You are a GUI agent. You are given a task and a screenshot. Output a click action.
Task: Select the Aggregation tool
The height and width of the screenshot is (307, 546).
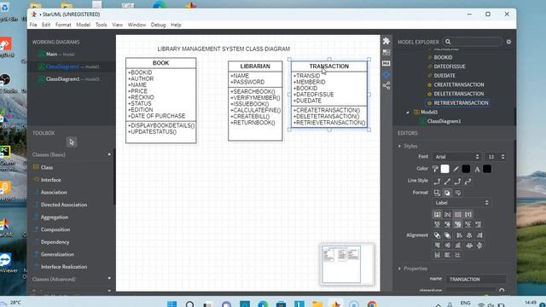tap(55, 217)
